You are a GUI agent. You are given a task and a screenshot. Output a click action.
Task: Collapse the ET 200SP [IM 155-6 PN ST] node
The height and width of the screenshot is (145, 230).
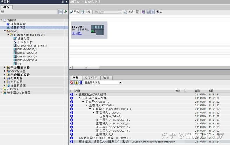(8, 35)
